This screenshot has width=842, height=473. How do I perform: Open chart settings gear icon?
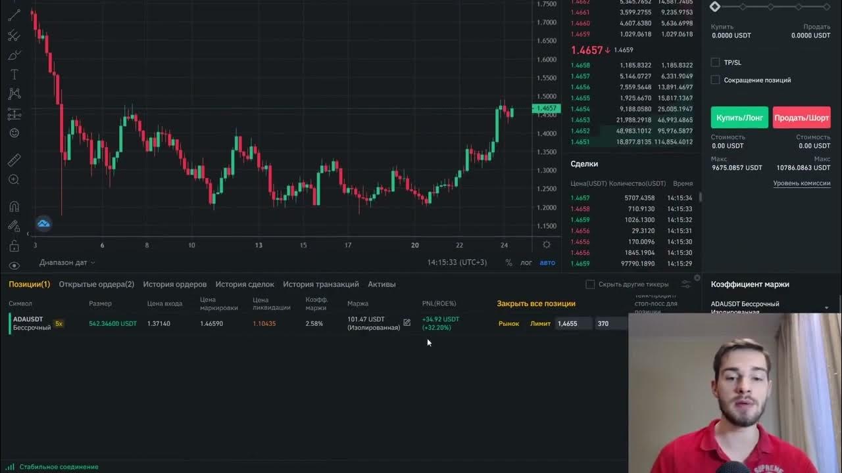(546, 244)
